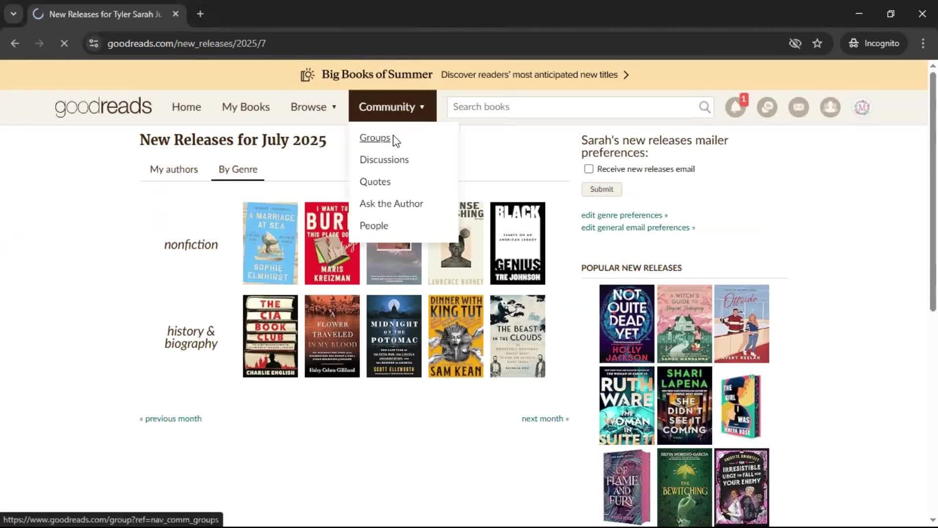
Task: Open the notifications bell icon
Action: pos(736,107)
